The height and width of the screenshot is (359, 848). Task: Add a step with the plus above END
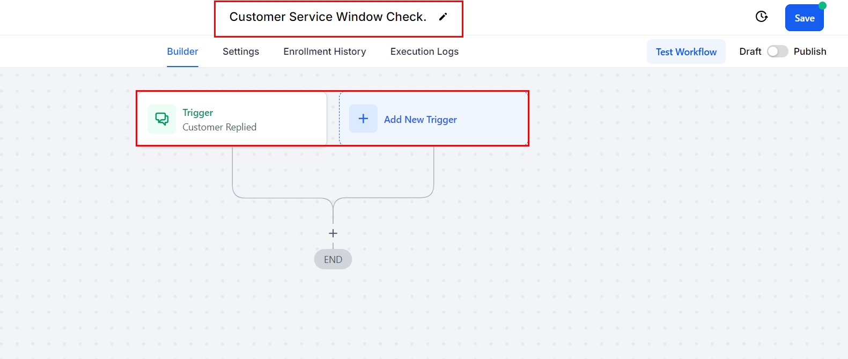coord(333,233)
